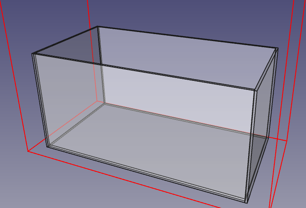
Task: Pick the top right short edge
Action: pos(266,68)
